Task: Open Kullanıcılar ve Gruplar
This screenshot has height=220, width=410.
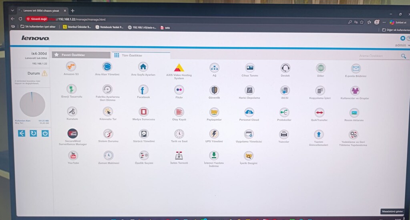Action: point(355,91)
